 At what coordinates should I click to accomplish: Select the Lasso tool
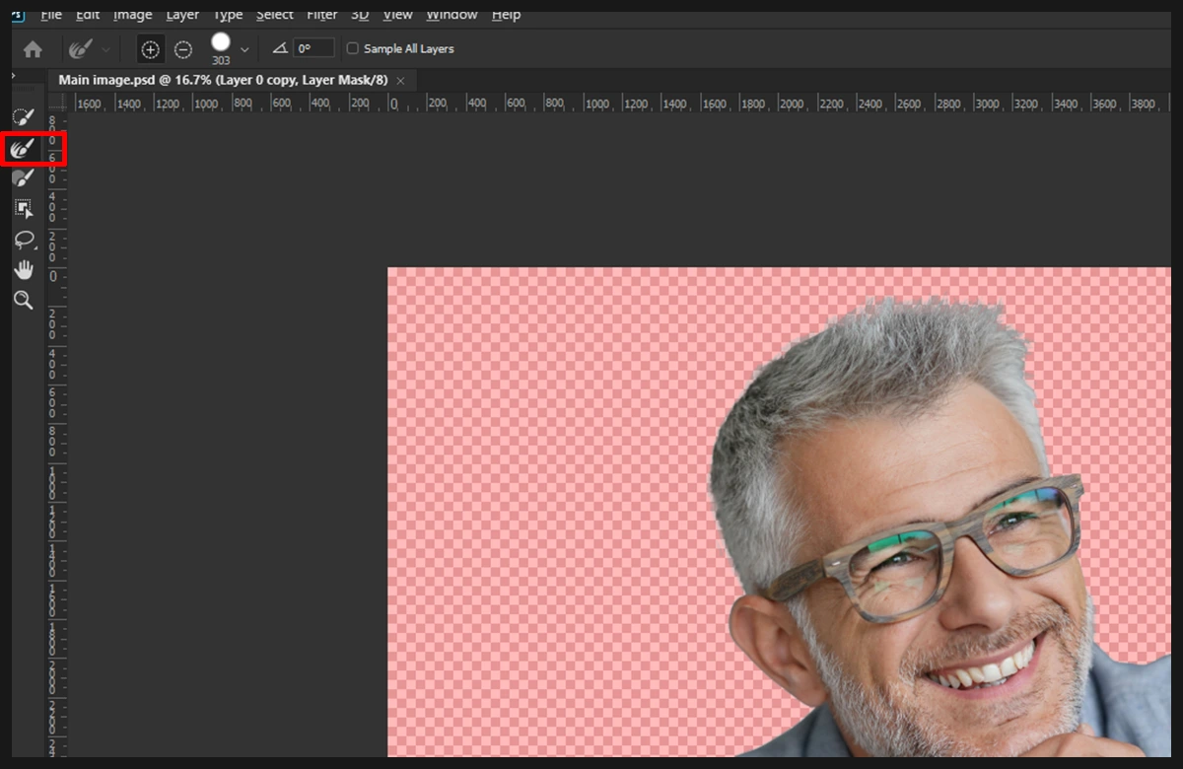pos(24,240)
